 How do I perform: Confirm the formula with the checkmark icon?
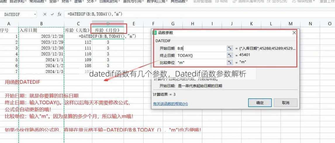tap(52, 14)
